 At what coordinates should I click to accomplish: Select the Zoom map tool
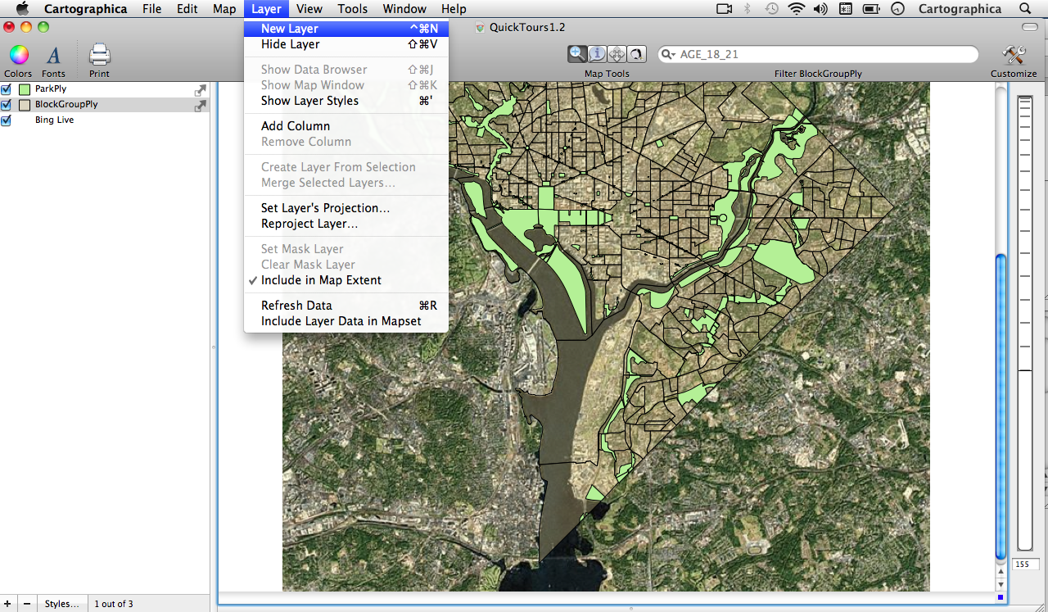(578, 54)
